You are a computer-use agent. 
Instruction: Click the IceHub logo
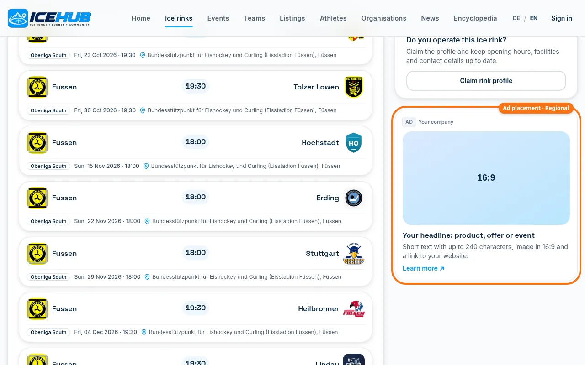click(49, 18)
